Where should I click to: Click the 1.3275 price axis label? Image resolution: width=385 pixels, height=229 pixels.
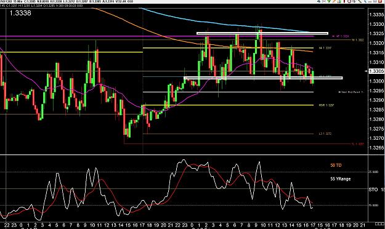pyautogui.click(x=376, y=129)
